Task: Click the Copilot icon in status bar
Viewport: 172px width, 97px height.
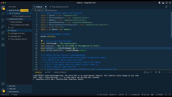Action: coord(152,95)
